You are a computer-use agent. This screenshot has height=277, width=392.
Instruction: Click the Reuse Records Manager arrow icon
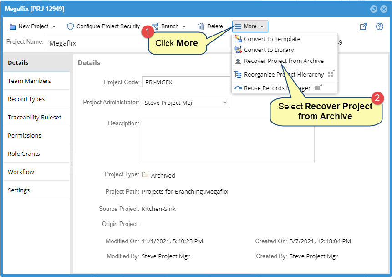(x=238, y=88)
